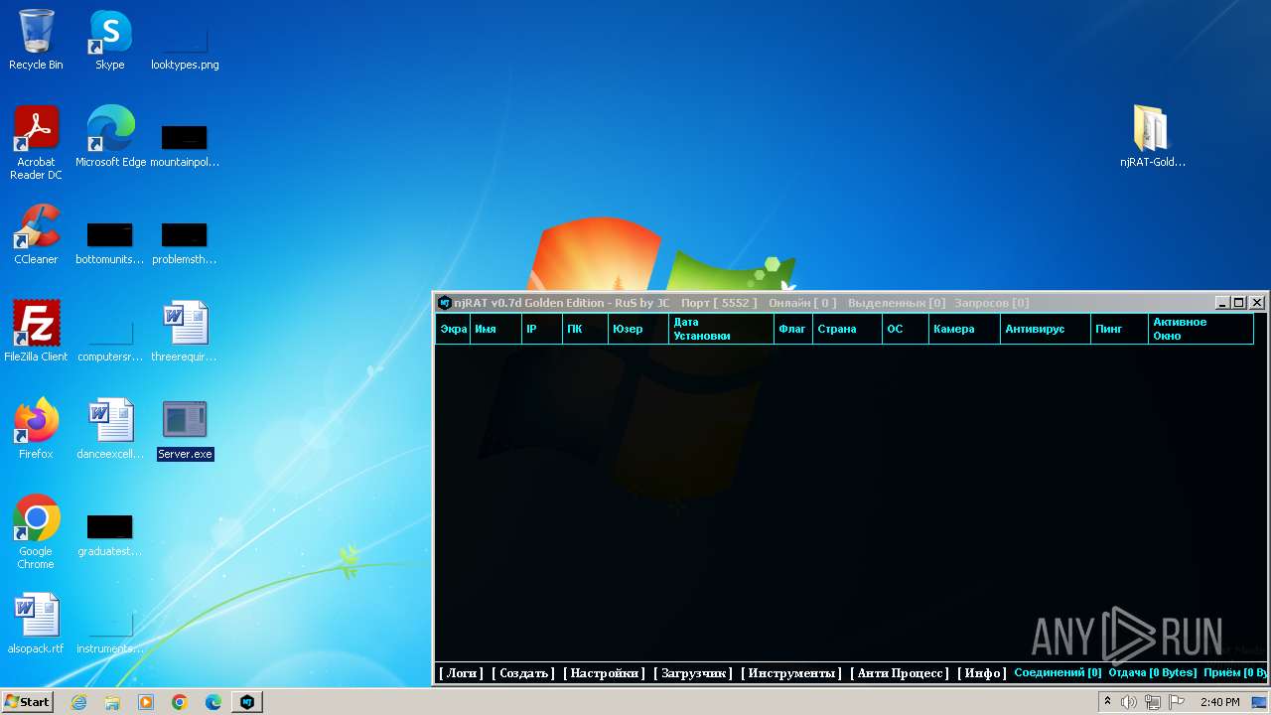This screenshot has width=1271, height=715.
Task: Sort by the Антивирус column header
Action: pyautogui.click(x=1046, y=329)
